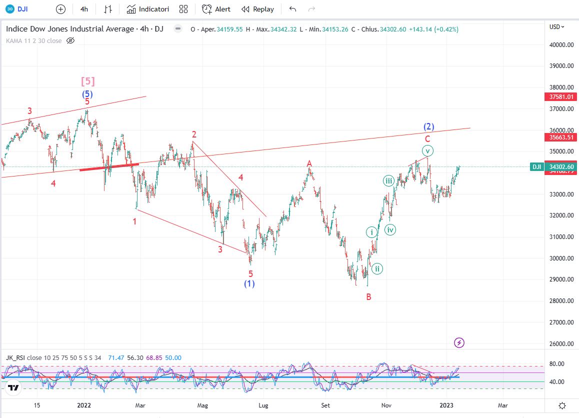Open the Indicatori panel
Viewport: 579px width, 418px height.
coord(148,9)
